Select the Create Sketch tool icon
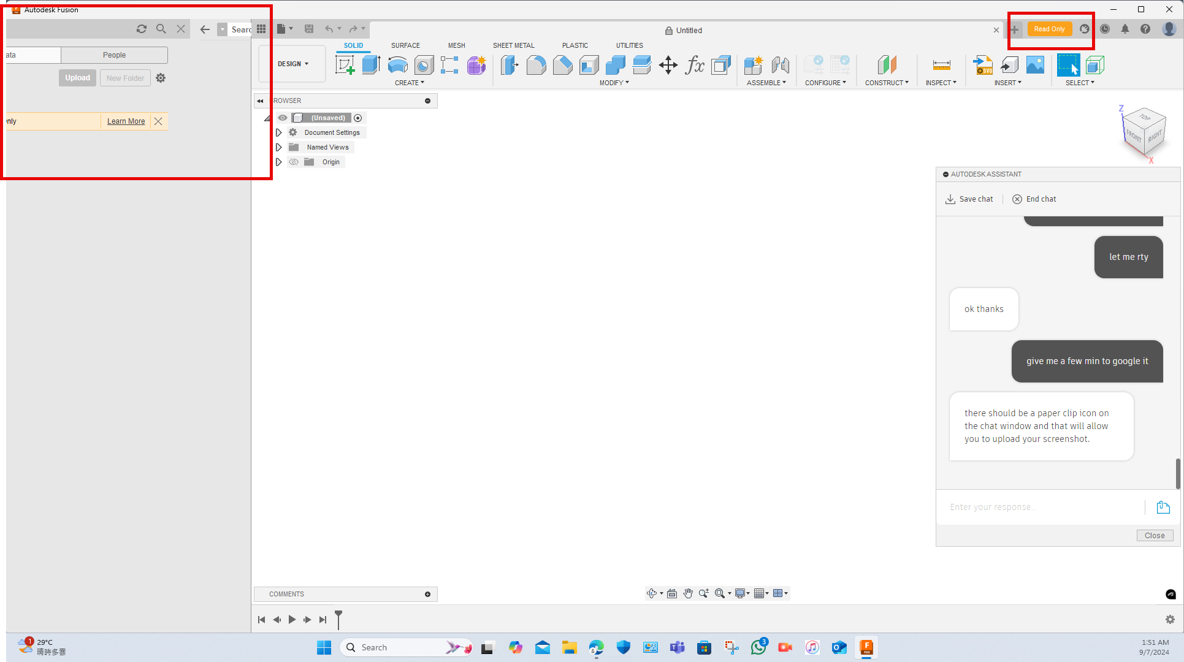The image size is (1184, 662). (x=345, y=65)
